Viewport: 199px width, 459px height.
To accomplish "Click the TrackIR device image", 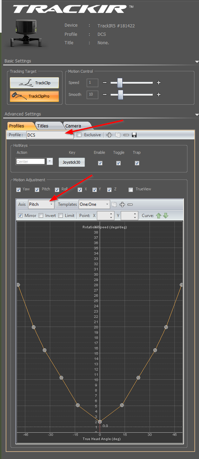I will [25, 34].
